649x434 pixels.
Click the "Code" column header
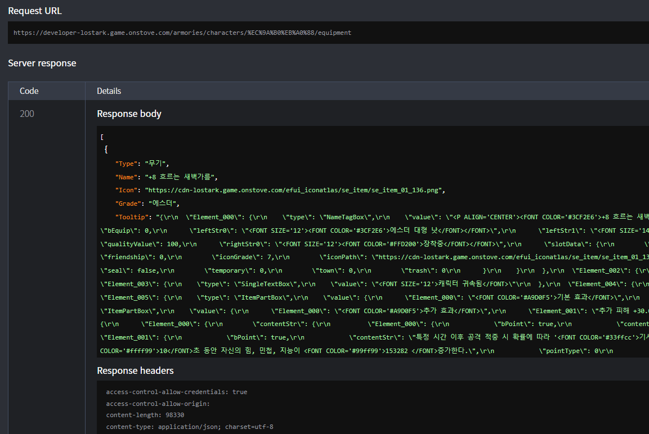click(x=29, y=91)
